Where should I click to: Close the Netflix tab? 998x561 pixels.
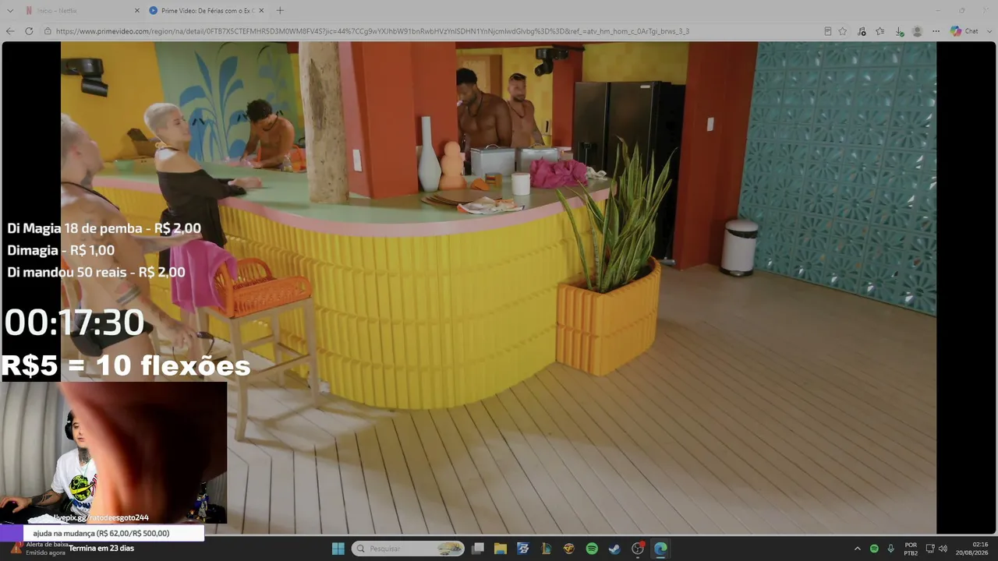[x=137, y=11]
